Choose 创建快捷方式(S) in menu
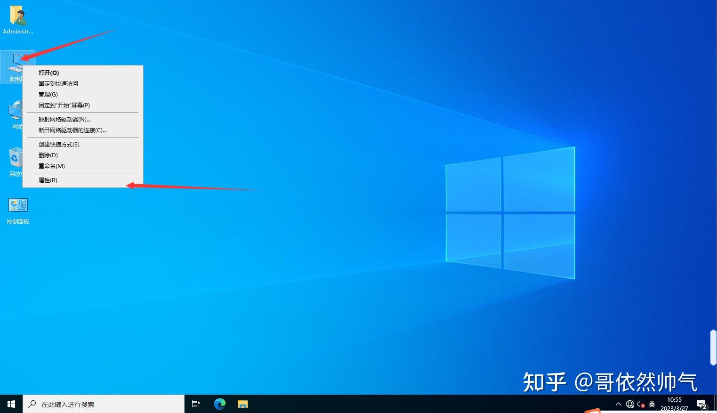The image size is (717, 413). [83, 145]
